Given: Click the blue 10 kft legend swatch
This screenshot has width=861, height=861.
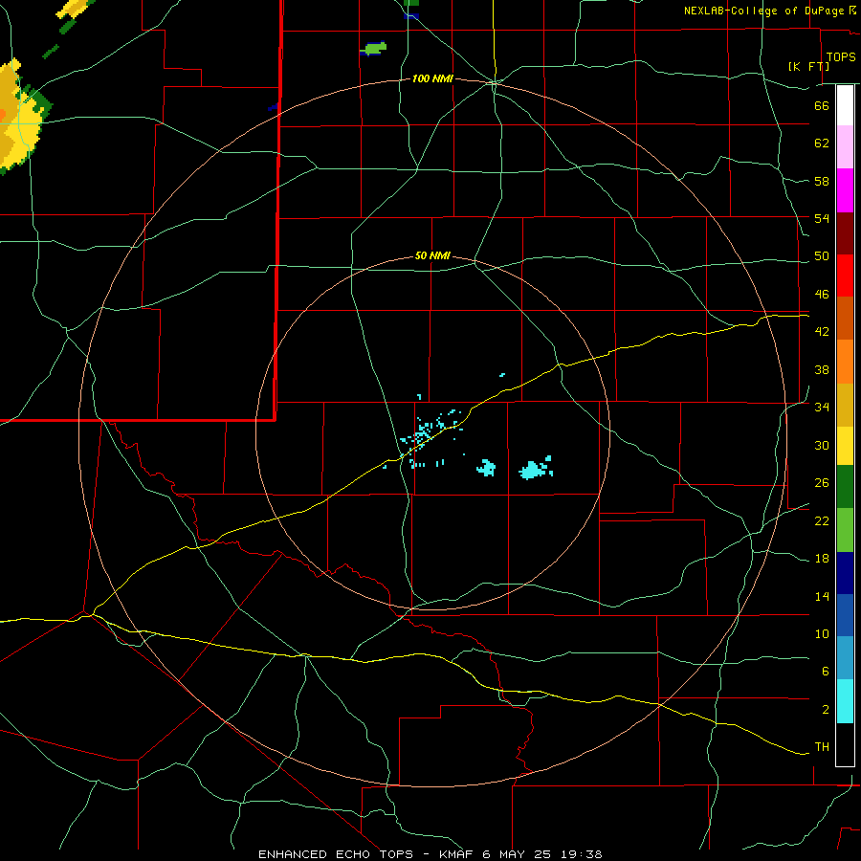Looking at the screenshot, I should [845, 615].
